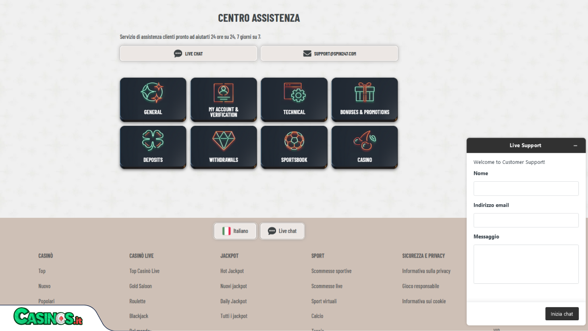Image resolution: width=588 pixels, height=331 pixels.
Task: Click the Italian flag icon
Action: pyautogui.click(x=226, y=231)
